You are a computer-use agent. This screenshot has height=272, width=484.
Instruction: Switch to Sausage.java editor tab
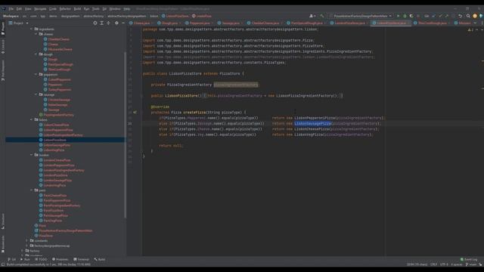pos(230,23)
